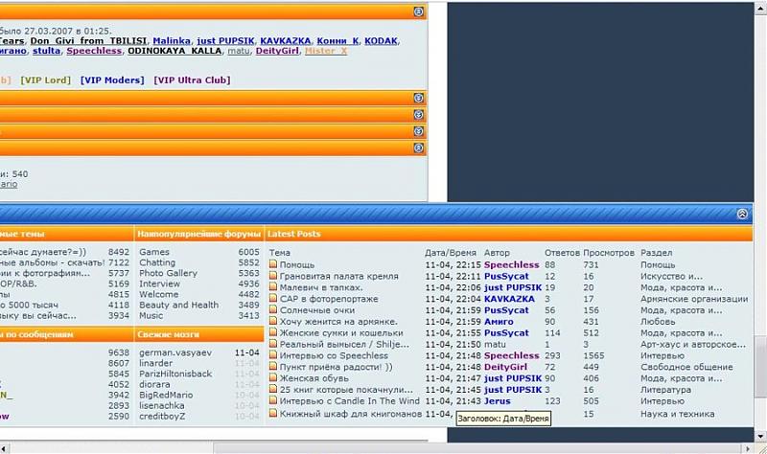
Task: Click icon beside САР в фоторепортаже
Action: click(x=273, y=299)
